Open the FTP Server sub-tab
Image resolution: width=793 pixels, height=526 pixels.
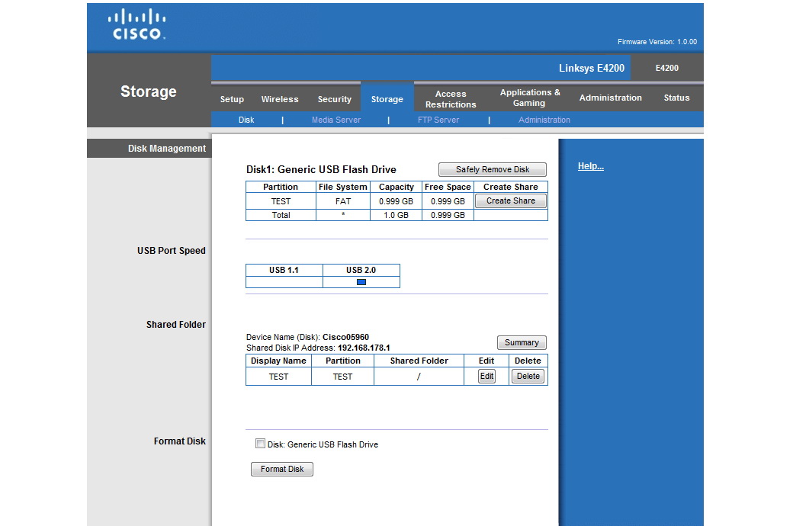point(438,120)
